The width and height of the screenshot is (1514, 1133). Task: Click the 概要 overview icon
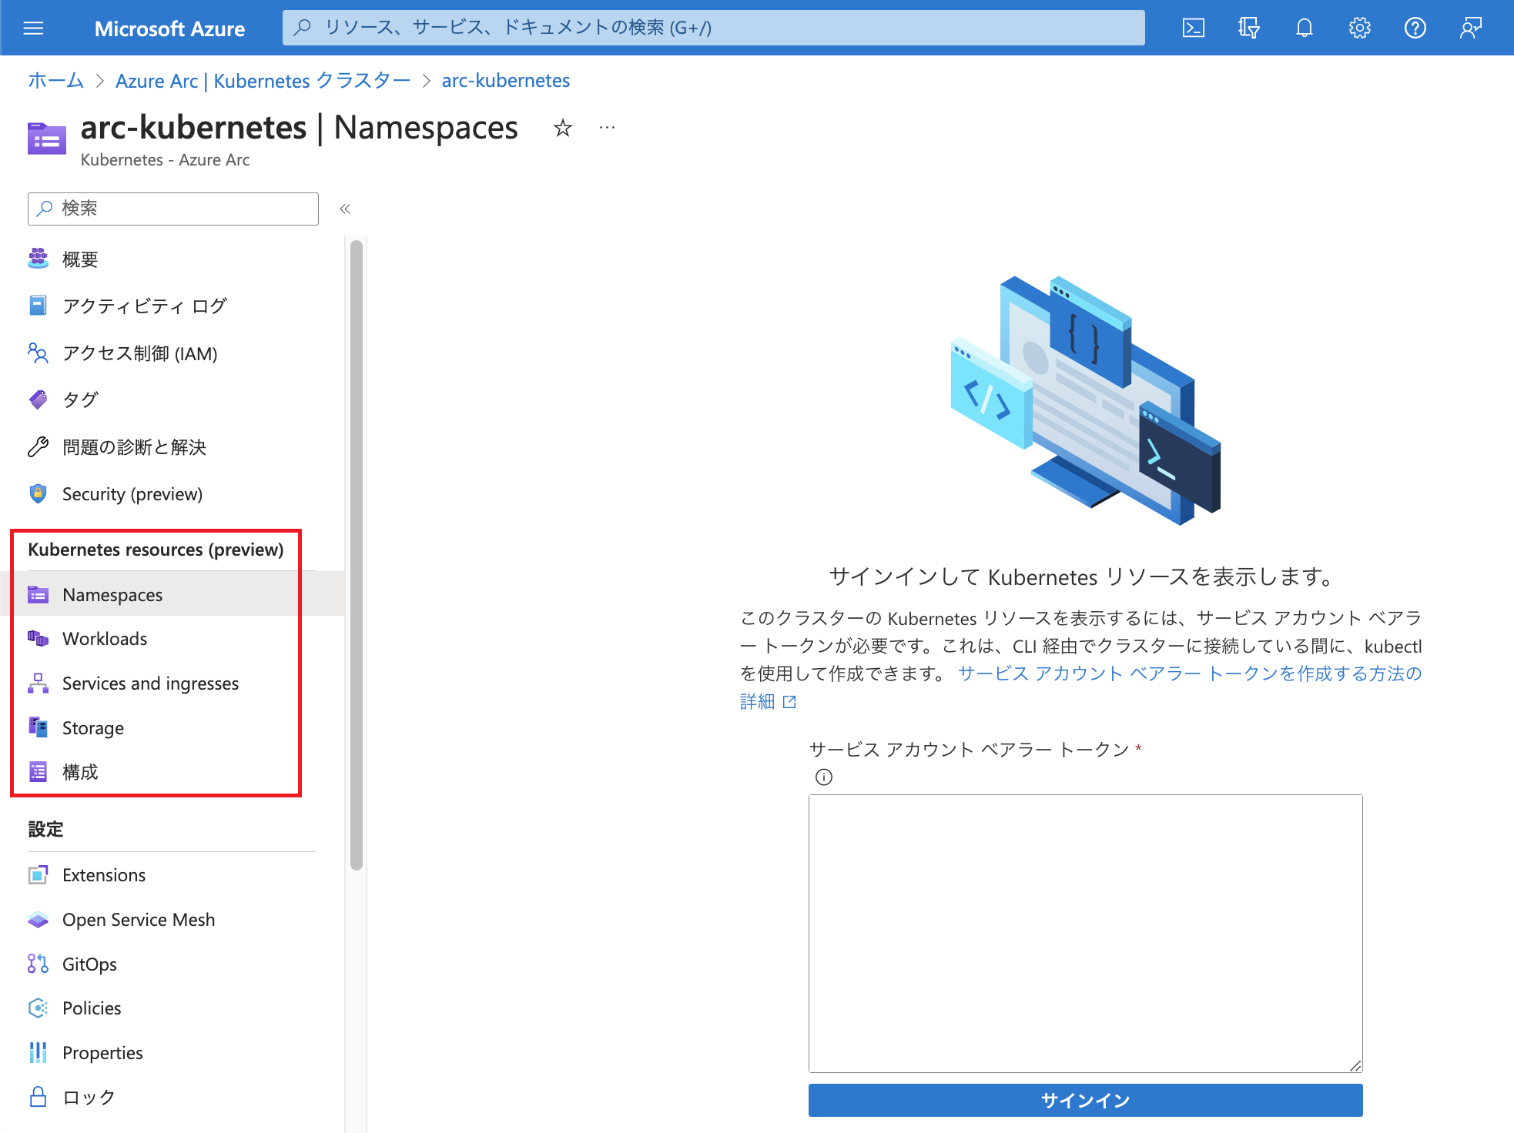(x=38, y=259)
